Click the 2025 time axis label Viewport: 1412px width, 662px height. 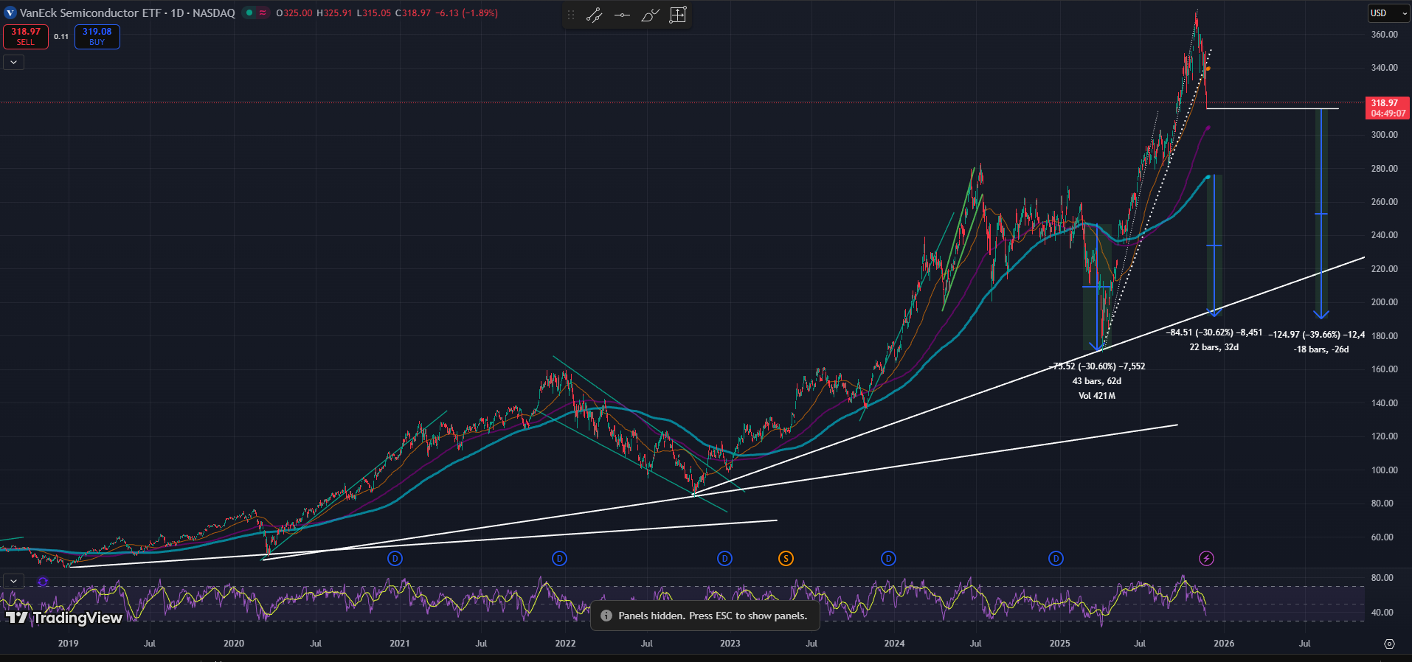pyautogui.click(x=1060, y=644)
